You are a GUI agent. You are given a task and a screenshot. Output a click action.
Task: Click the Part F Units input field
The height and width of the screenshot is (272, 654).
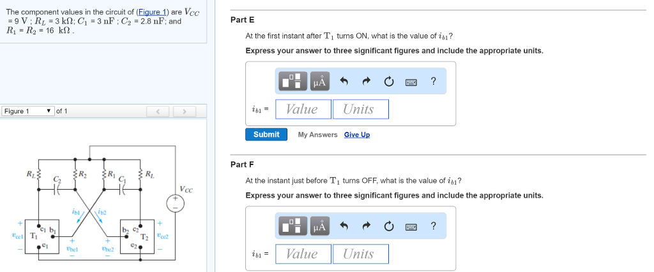pos(361,254)
